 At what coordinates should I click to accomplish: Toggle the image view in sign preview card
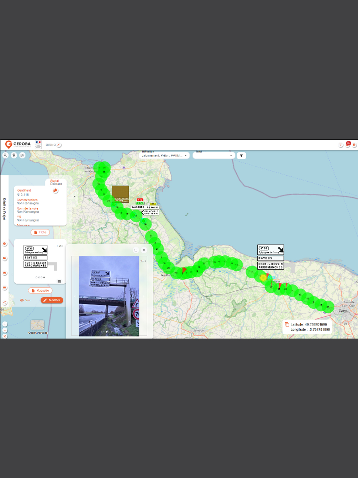59,281
